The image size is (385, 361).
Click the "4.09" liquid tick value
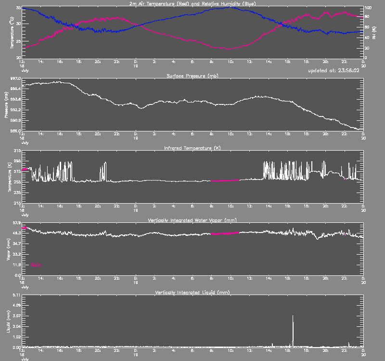[17, 305]
